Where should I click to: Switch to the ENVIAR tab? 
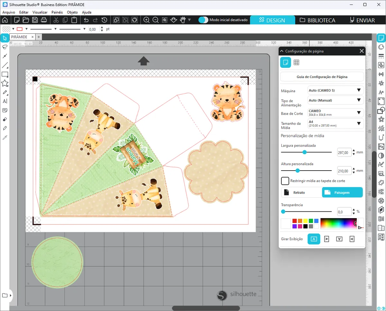[362, 20]
